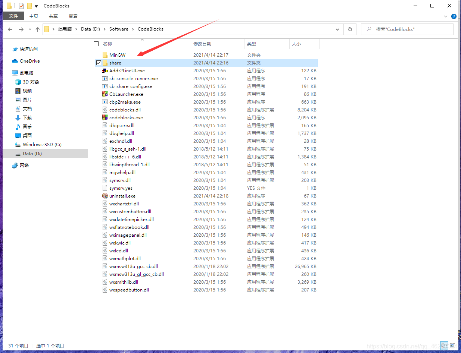461x353 pixels.
Task: Expand the address bar history dropdown
Action: pos(337,29)
